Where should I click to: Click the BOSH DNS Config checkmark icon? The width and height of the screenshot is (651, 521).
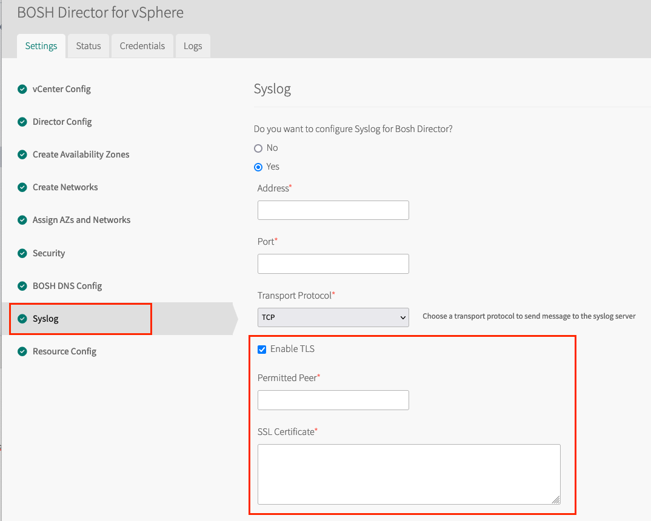(22, 286)
